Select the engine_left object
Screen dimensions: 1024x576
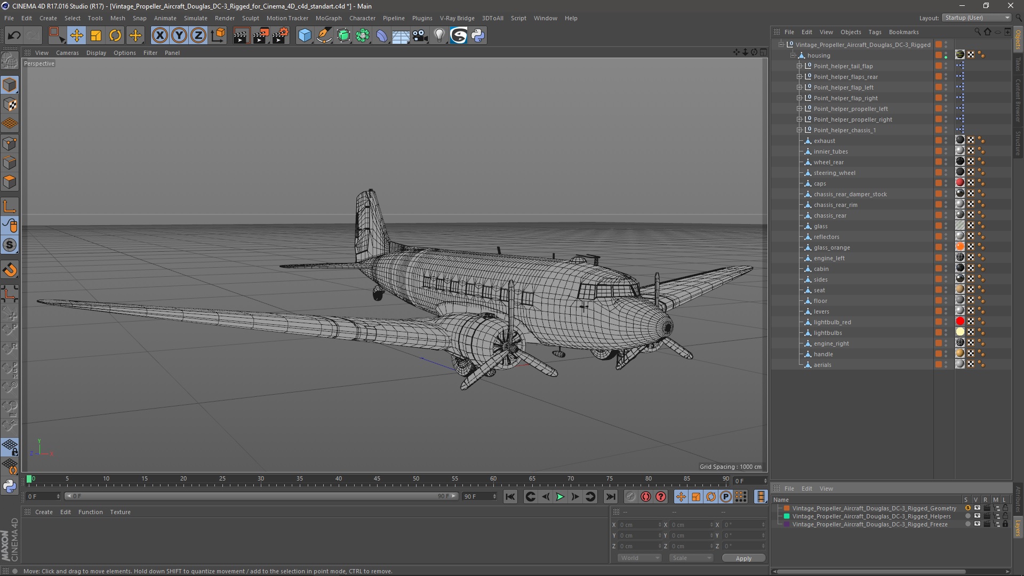(x=829, y=258)
